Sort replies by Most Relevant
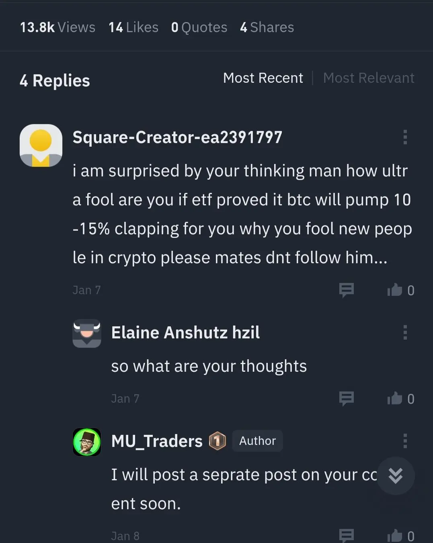This screenshot has height=543, width=433. click(369, 78)
